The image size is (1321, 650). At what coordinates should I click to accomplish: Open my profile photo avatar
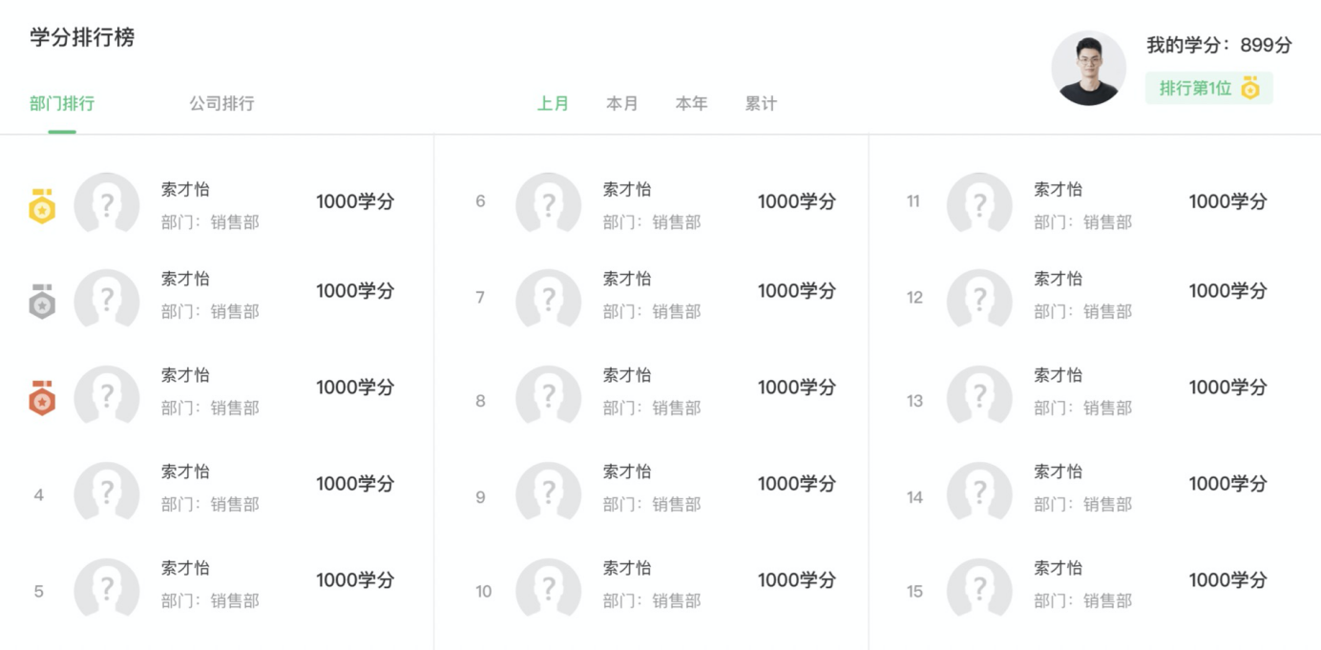[1089, 68]
